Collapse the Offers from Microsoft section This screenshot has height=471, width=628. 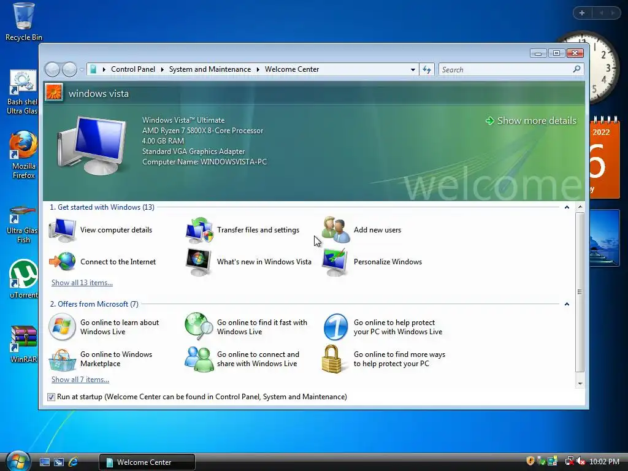tap(567, 304)
